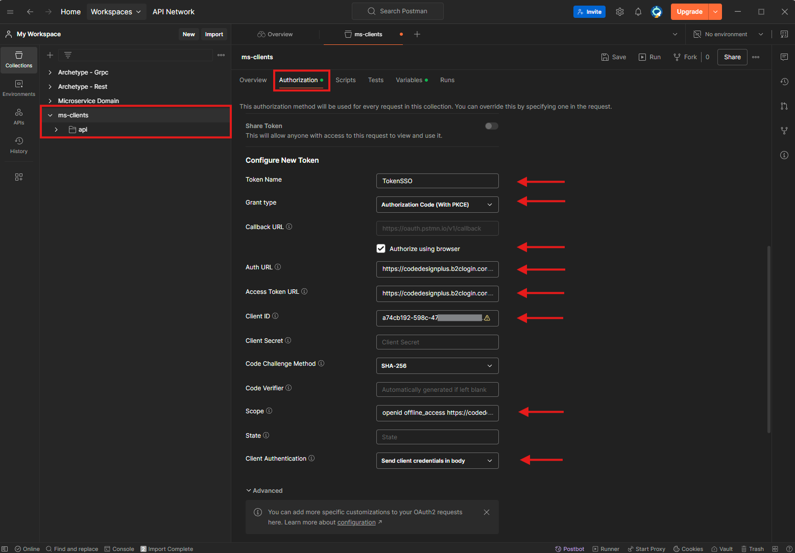This screenshot has width=795, height=553.
Task: Switch to the Scripts tab
Action: [x=346, y=80]
